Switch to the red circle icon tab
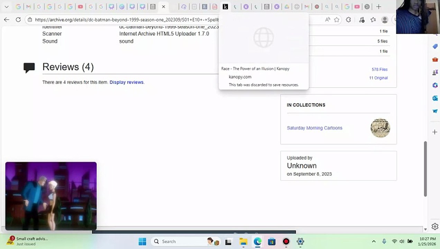Screen dimensions: 440x249 (317, 7)
